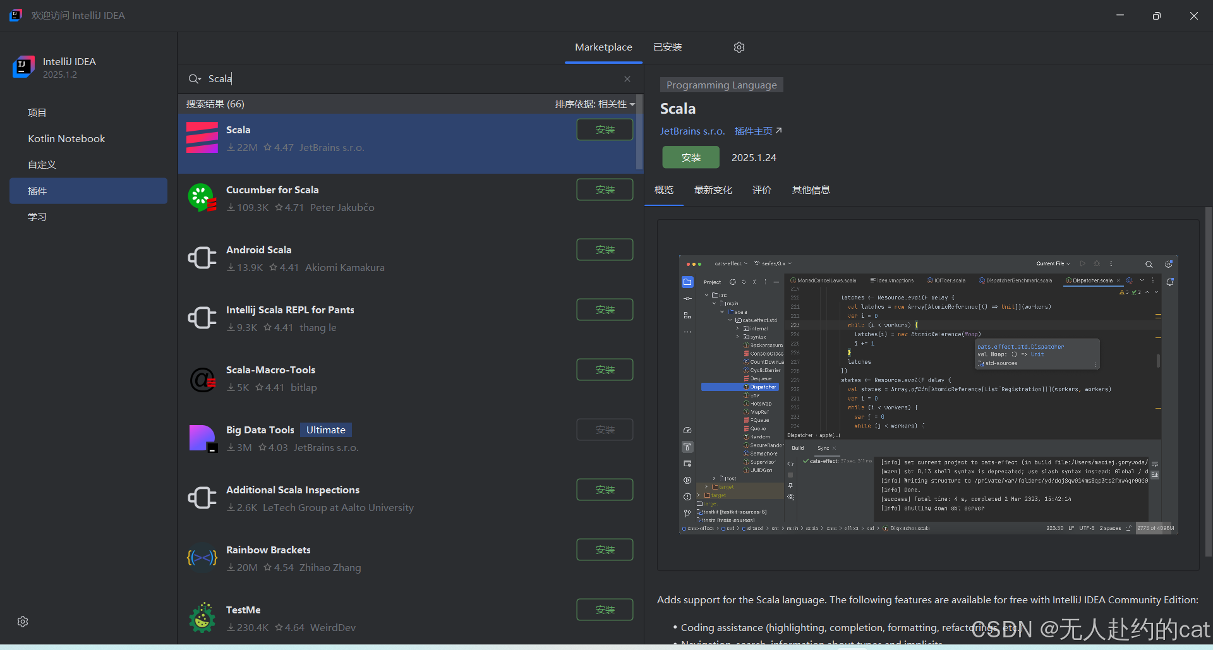Select 自定义 in the sidebar

88,164
